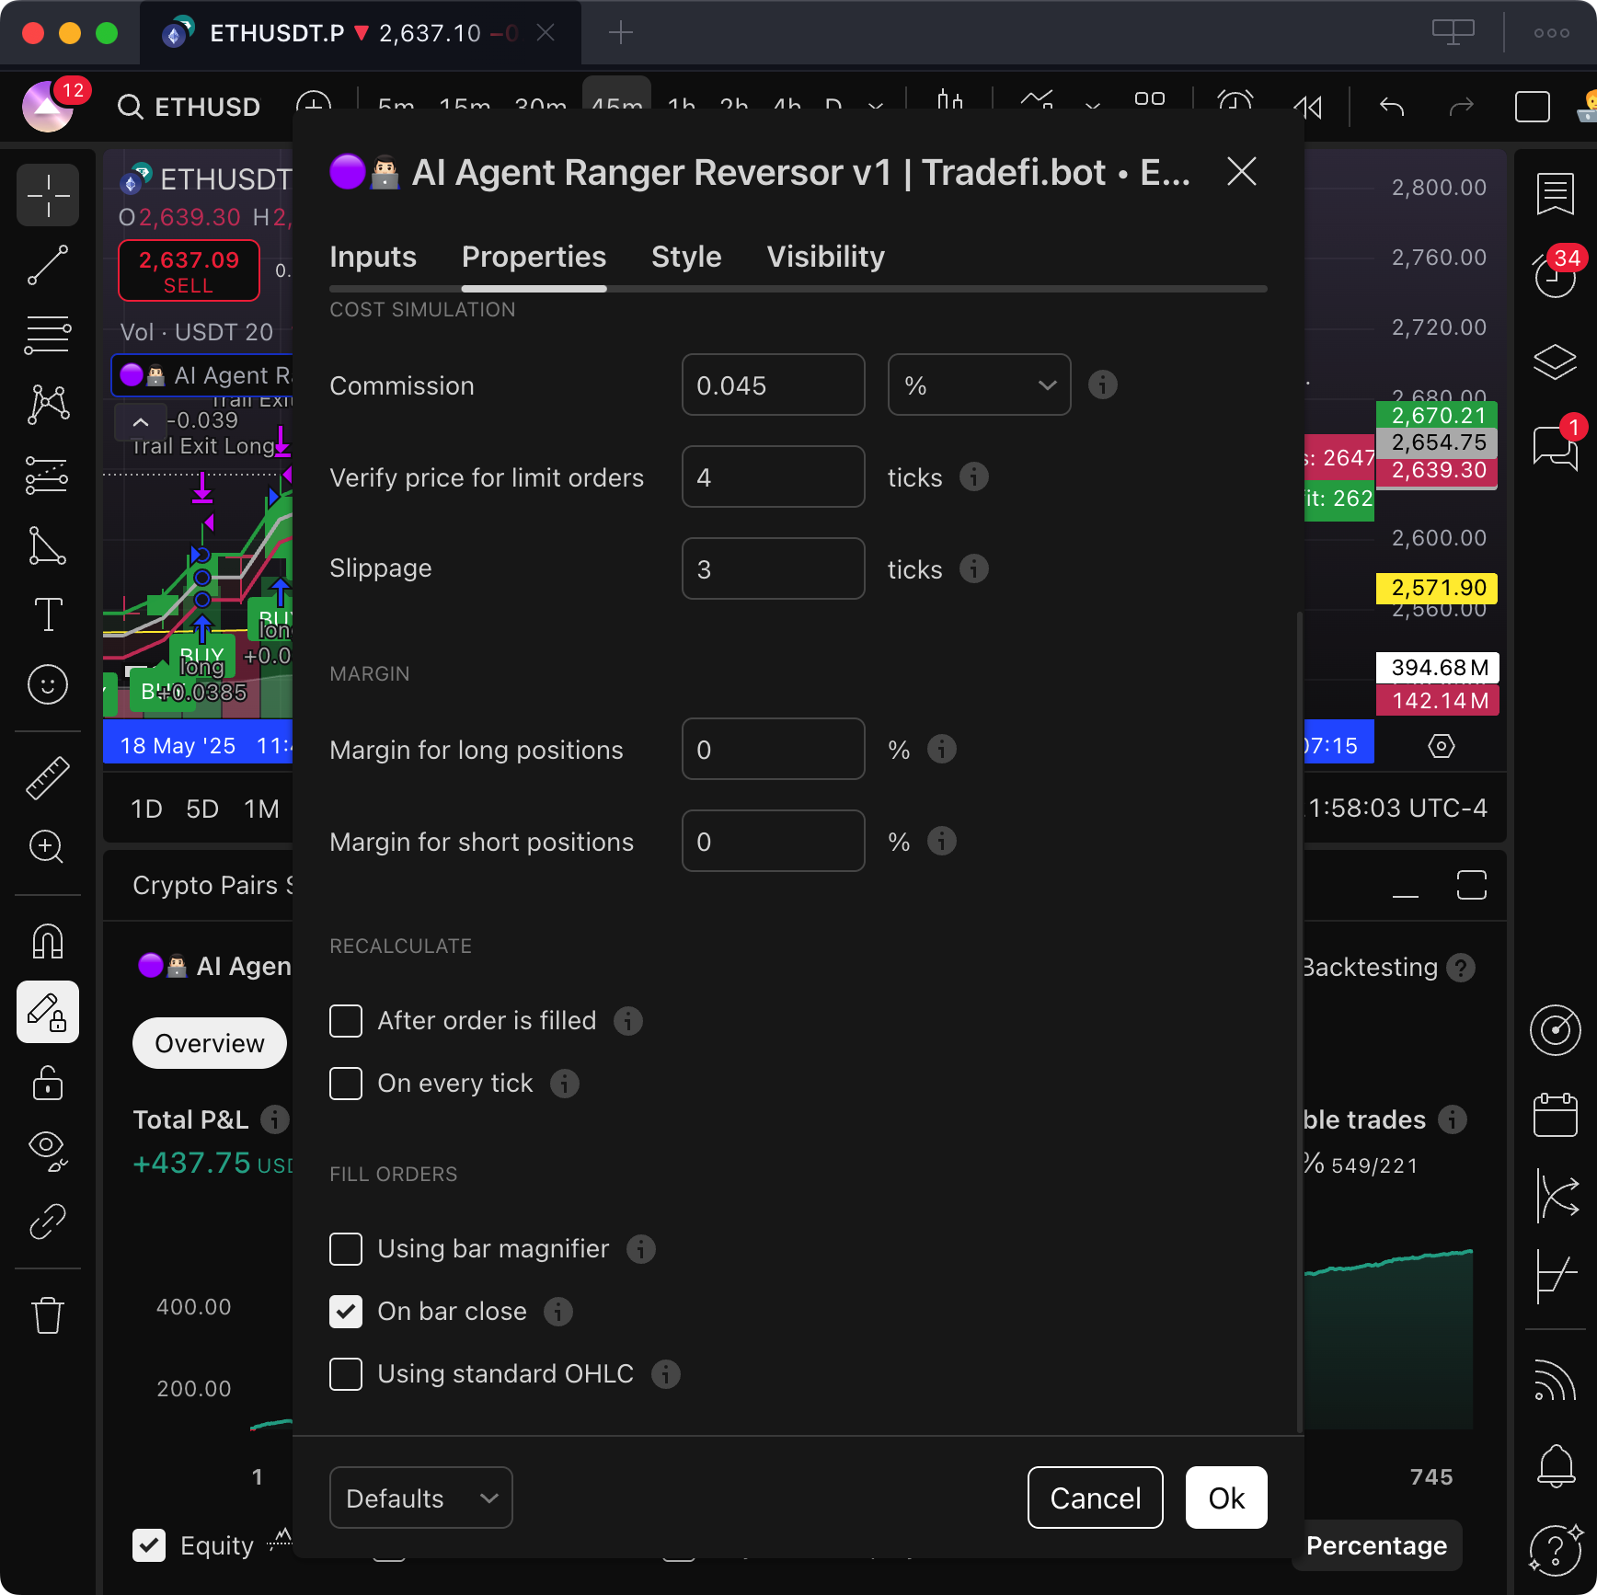Open the Commission unit % dropdown
1597x1595 pixels.
click(x=979, y=385)
